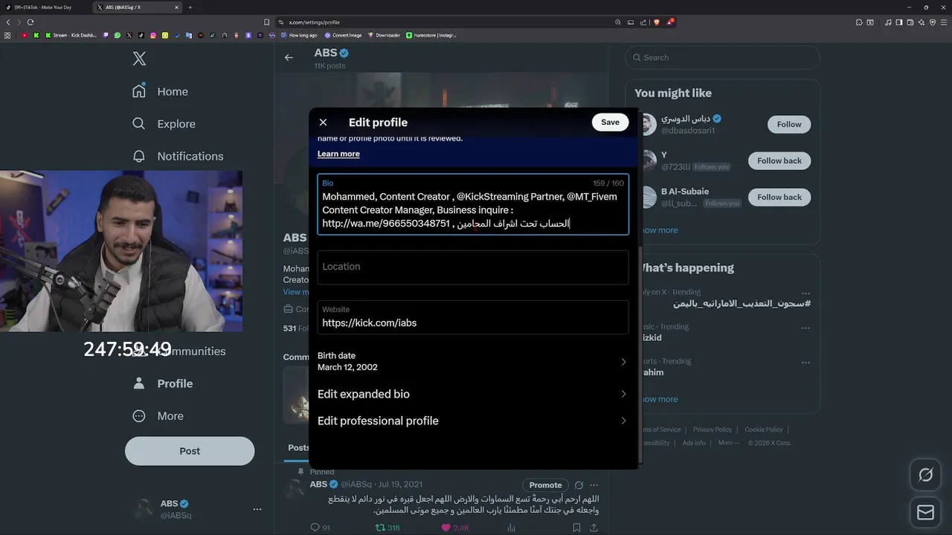952x535 pixels.
Task: Open the Messages floating button
Action: point(926,512)
